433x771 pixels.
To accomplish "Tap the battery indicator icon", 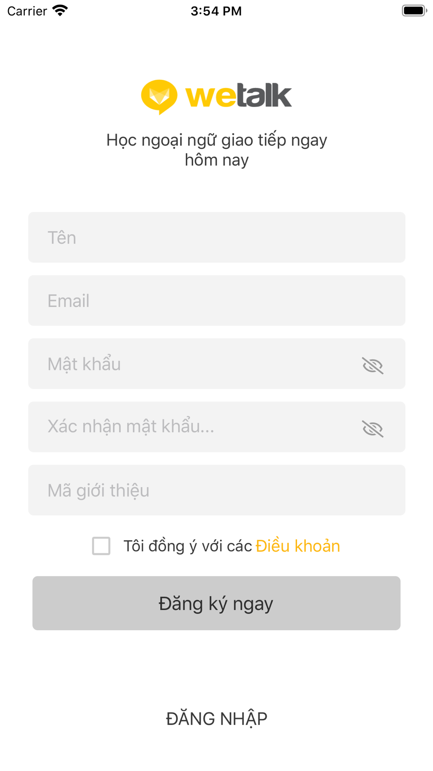I will [414, 10].
